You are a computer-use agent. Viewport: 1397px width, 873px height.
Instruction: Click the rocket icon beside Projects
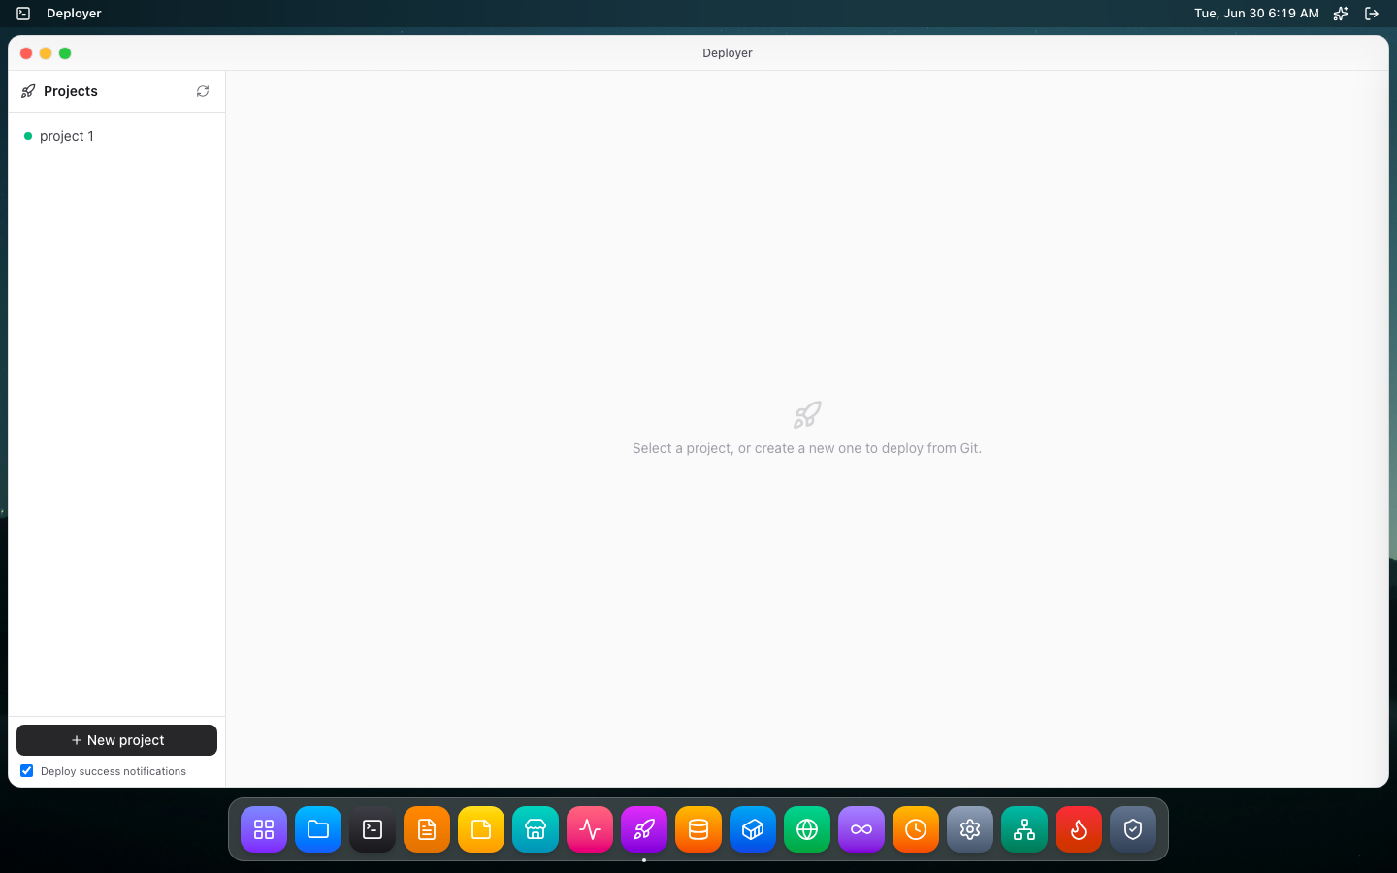click(x=28, y=91)
